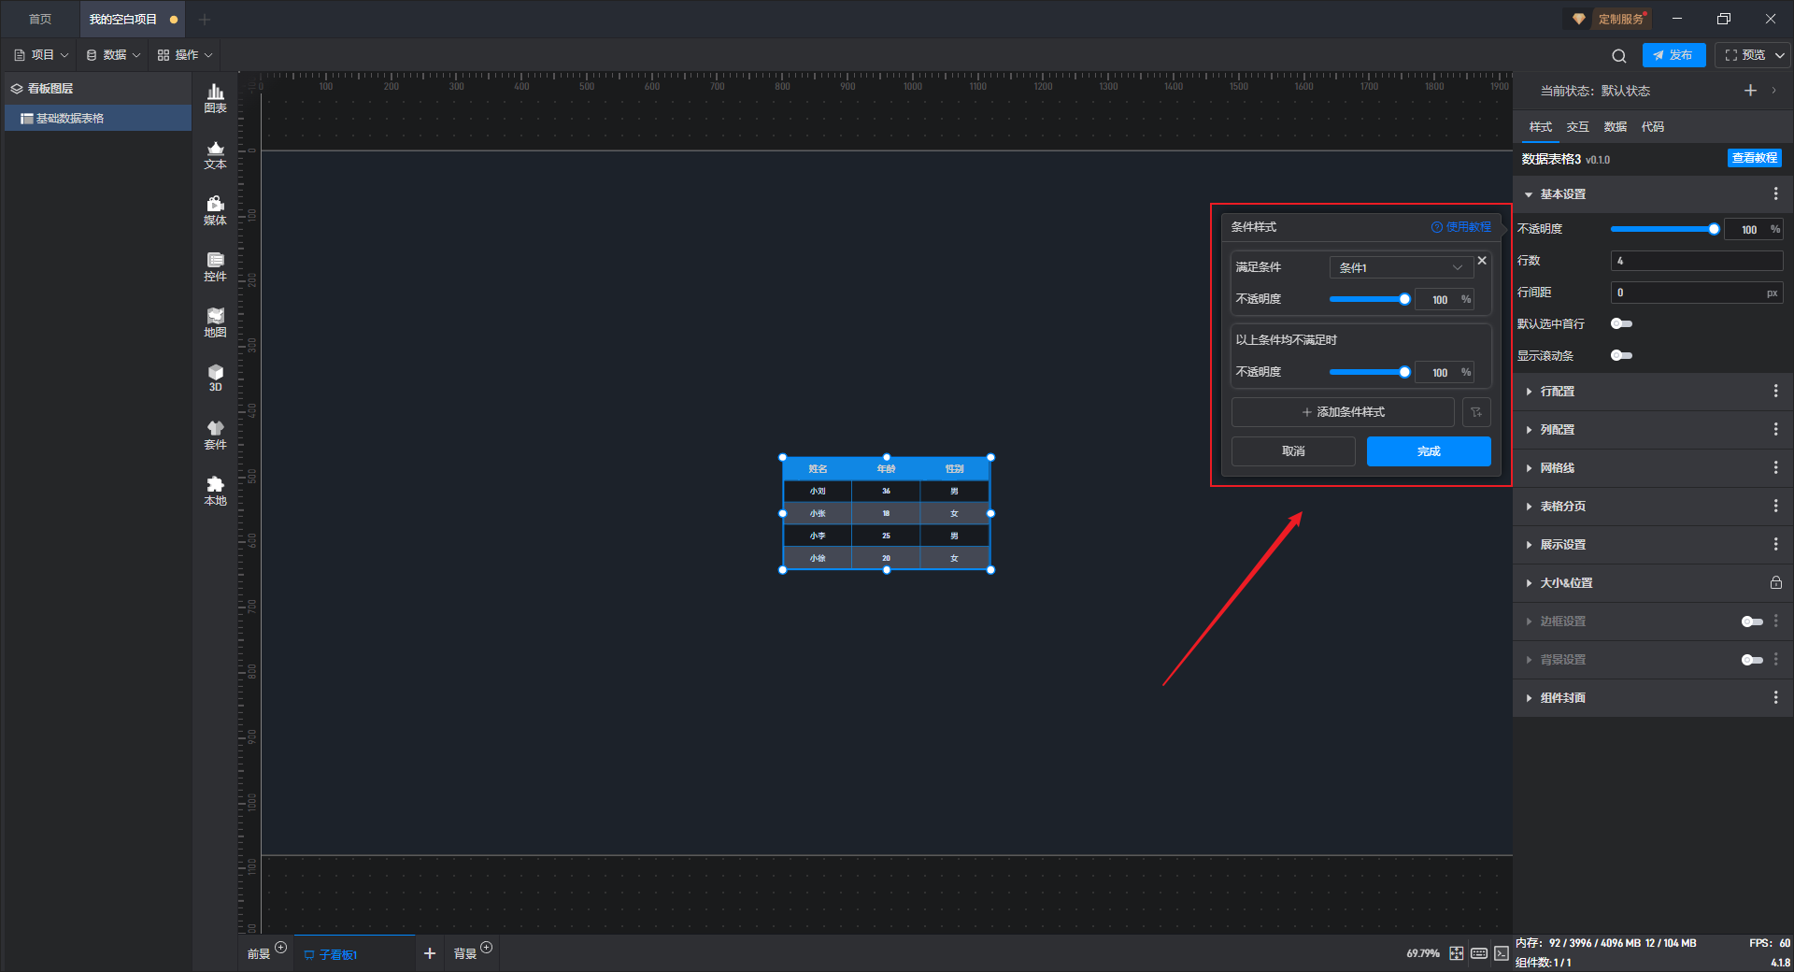Open 表格分页 more options menu

pos(1775,506)
